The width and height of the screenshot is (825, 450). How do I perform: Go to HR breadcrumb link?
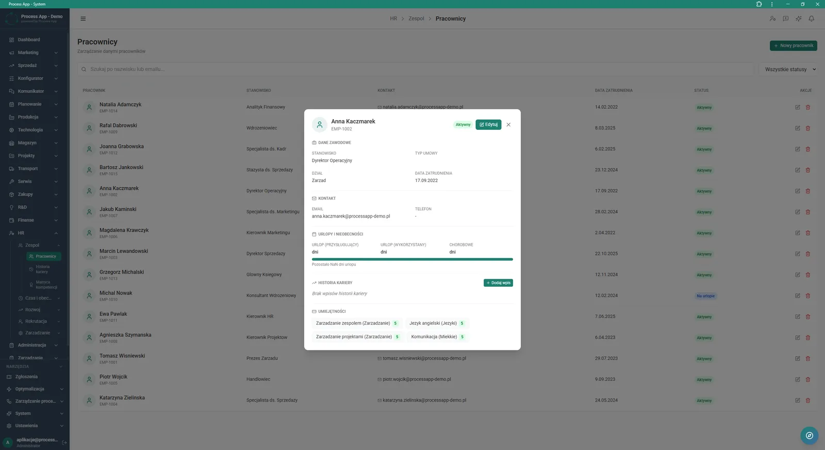pos(393,19)
